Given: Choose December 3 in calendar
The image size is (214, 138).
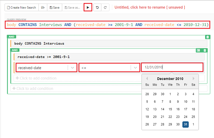Looking at the screenshot, I should click(x=186, y=94).
